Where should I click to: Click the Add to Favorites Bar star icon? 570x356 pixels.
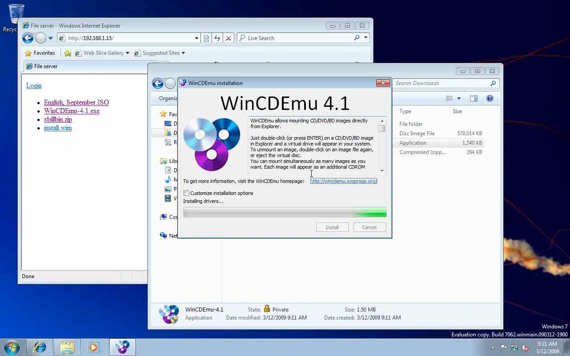point(68,53)
